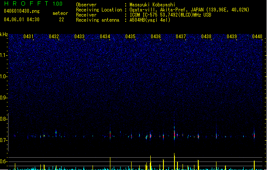Click the meteor label

[x=60, y=13]
